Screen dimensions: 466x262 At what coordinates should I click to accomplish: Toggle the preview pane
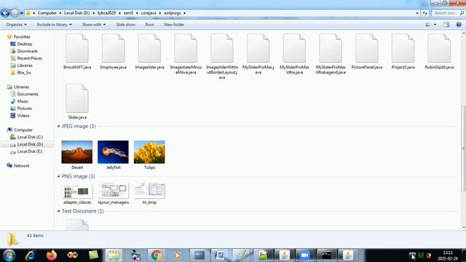(446, 25)
